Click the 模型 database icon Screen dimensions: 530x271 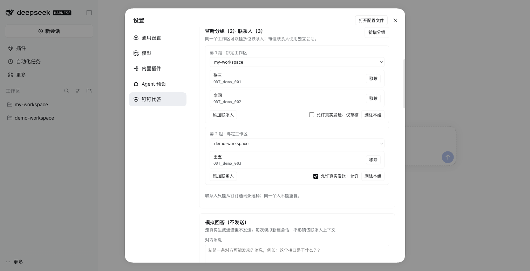(x=136, y=53)
